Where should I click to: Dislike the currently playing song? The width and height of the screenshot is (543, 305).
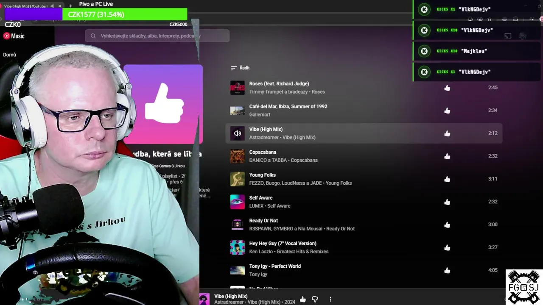click(x=315, y=299)
